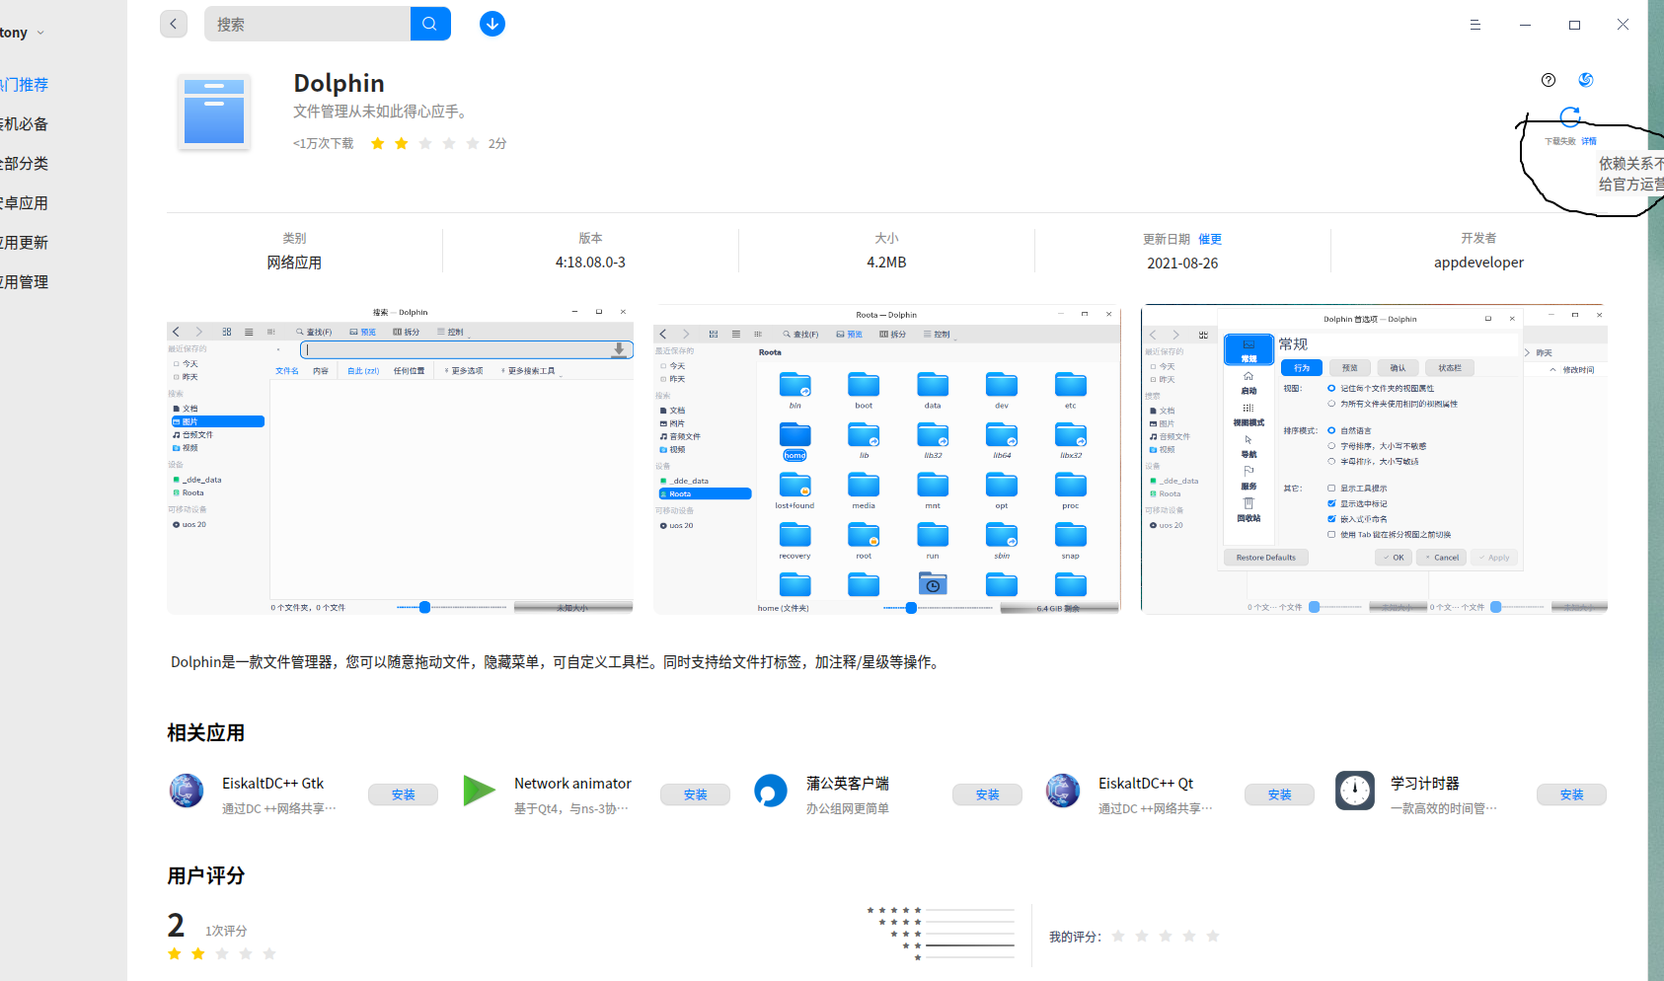The image size is (1664, 981).
Task: Open help via the question mark icon
Action: pyautogui.click(x=1548, y=81)
